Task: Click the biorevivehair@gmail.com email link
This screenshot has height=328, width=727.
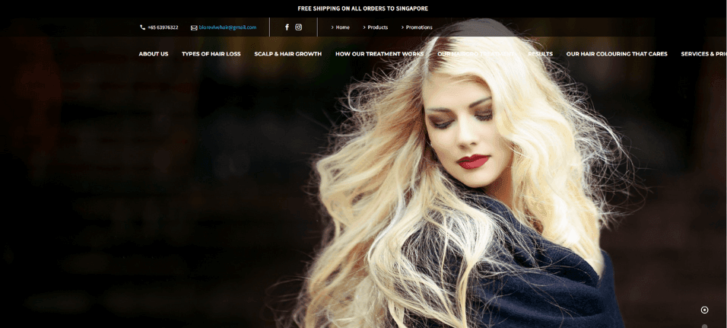Action: pyautogui.click(x=227, y=27)
